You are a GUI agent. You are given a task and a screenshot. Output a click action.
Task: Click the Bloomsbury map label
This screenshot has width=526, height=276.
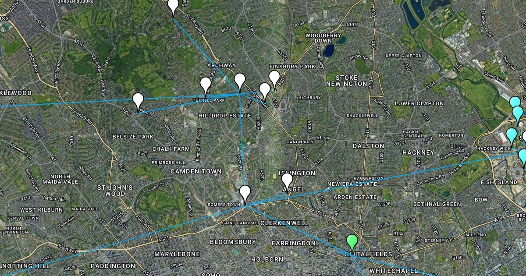point(233,242)
